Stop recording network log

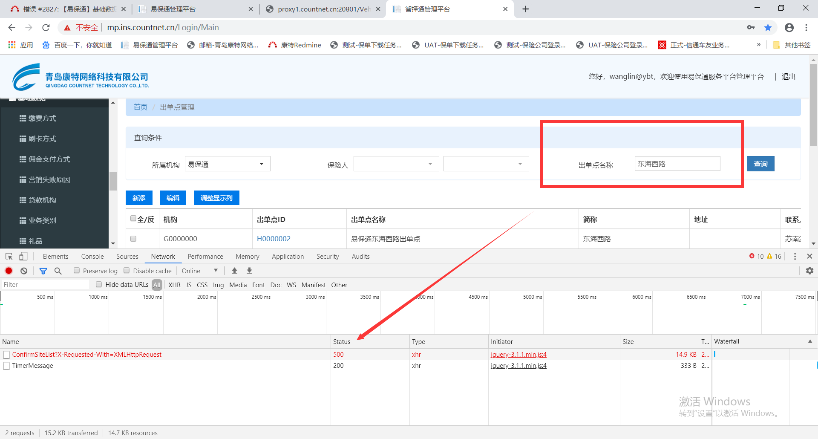(x=9, y=271)
